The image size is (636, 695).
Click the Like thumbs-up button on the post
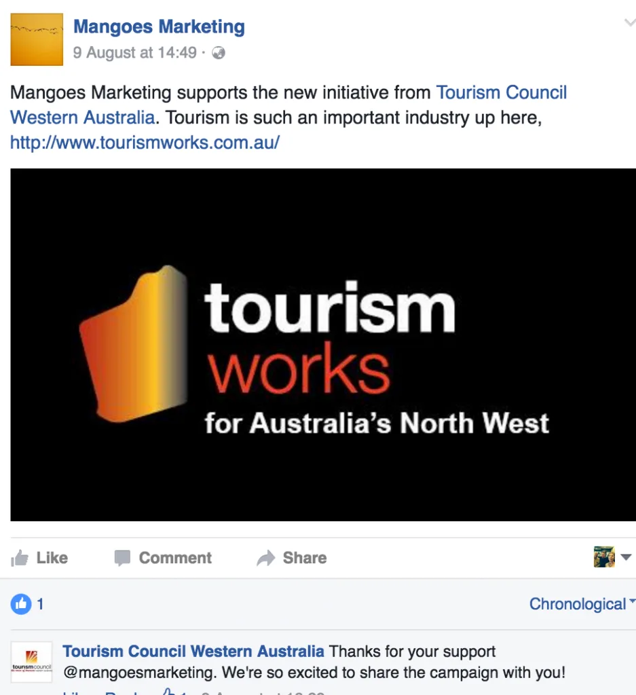tap(39, 558)
